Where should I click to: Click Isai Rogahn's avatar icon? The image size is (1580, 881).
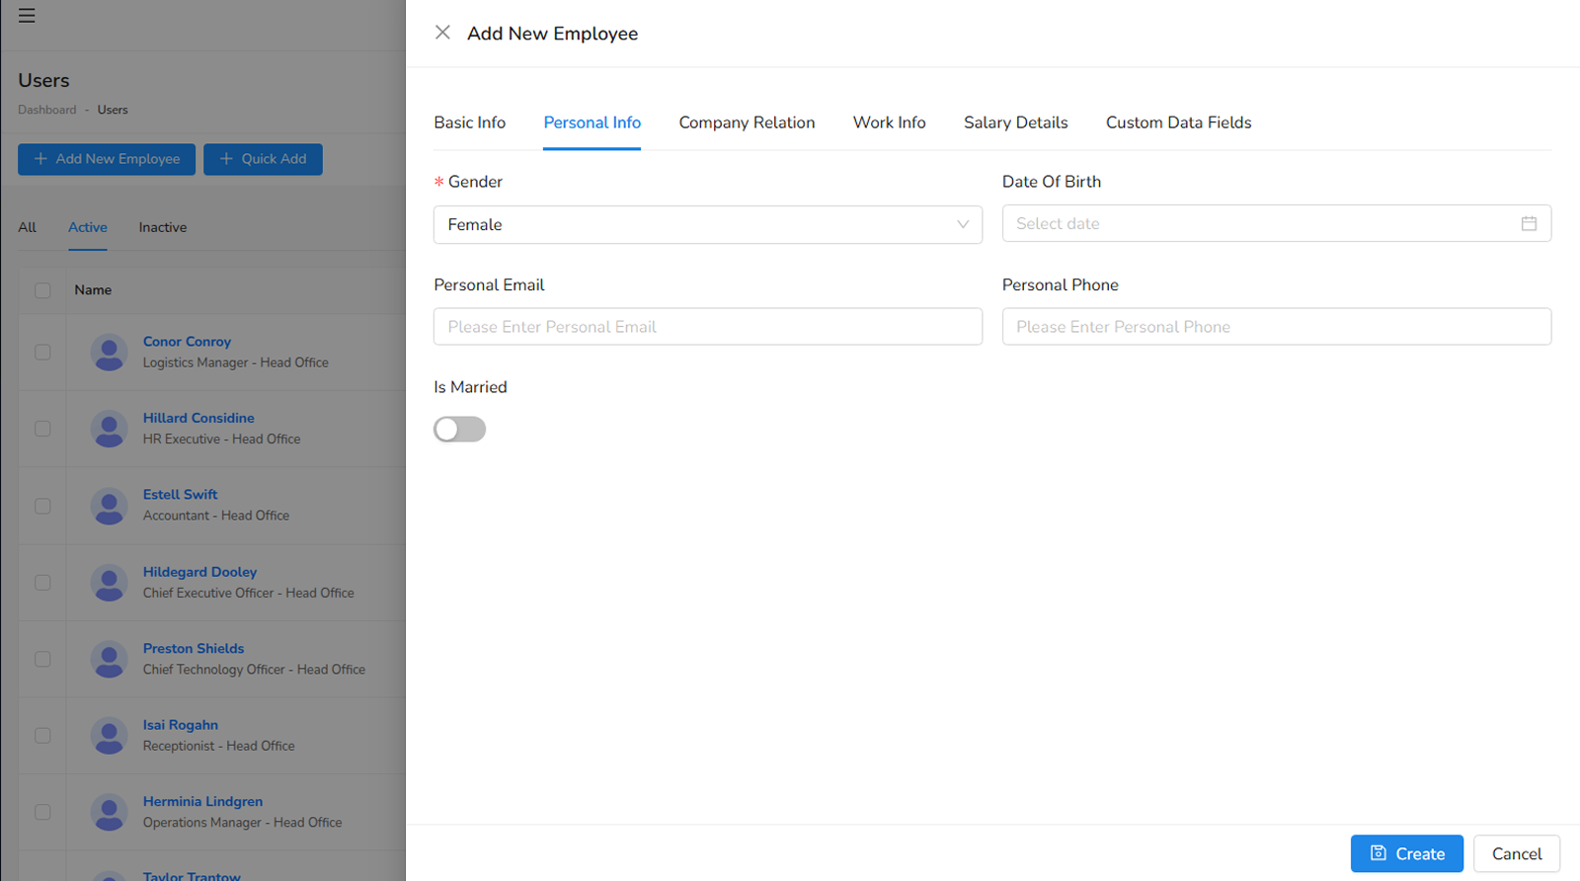click(109, 736)
